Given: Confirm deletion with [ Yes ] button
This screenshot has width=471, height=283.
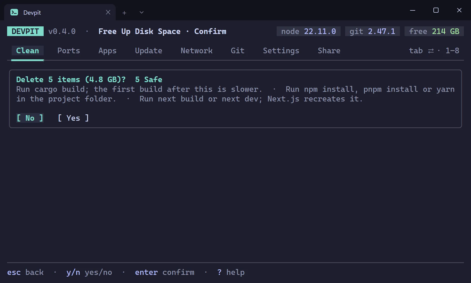Looking at the screenshot, I should (73, 118).
